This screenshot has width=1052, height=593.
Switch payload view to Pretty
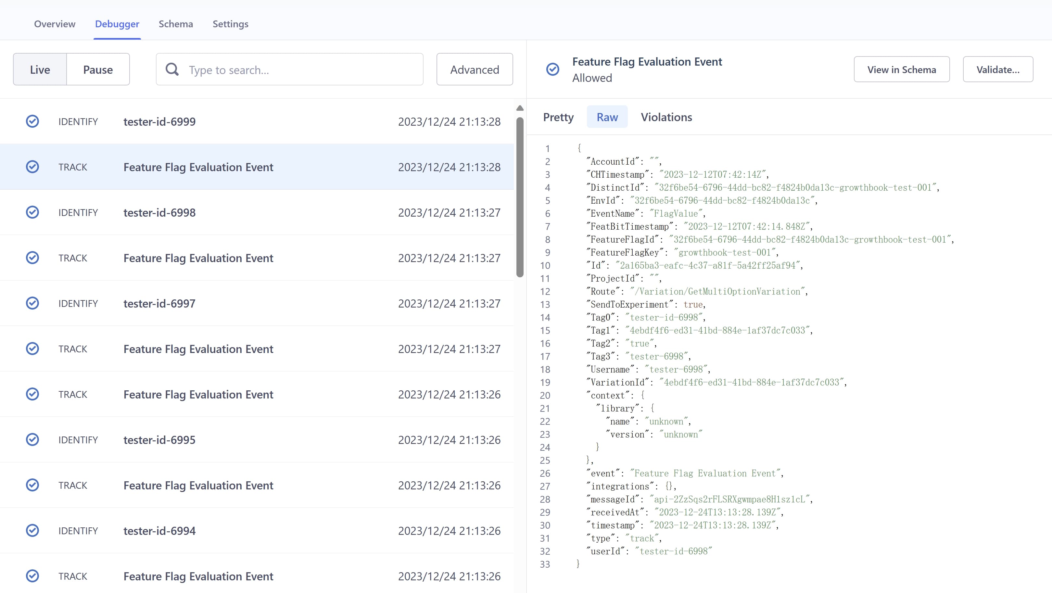pyautogui.click(x=558, y=117)
